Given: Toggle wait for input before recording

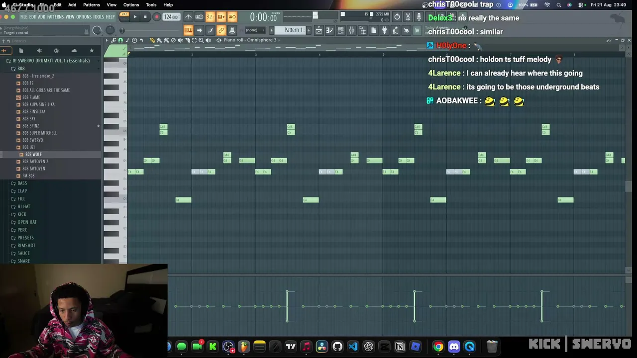Looking at the screenshot, I should point(199,17).
